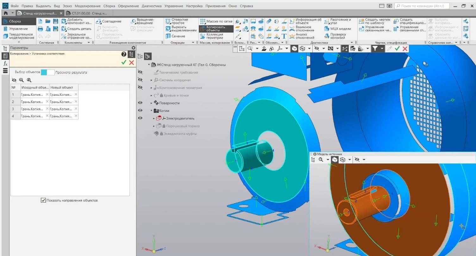476x256 pixels.
Task: Activate the Сечение tool
Action: tap(175, 36)
